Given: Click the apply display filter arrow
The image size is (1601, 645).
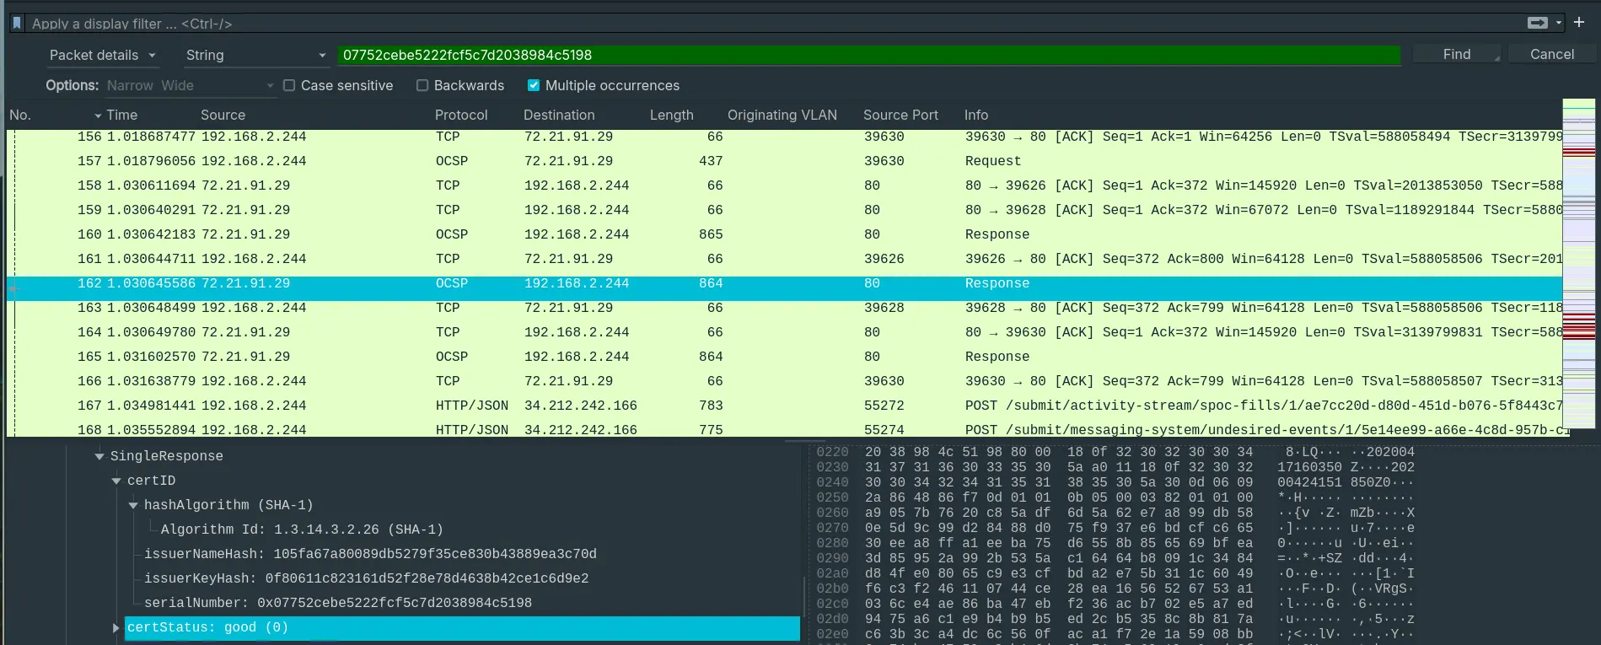Looking at the screenshot, I should (1537, 23).
